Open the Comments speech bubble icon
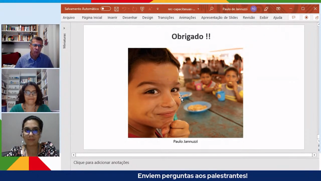Image resolution: width=321 pixels, height=181 pixels. (x=294, y=18)
